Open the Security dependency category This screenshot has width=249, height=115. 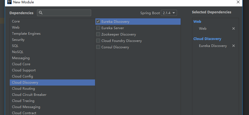tap(52, 39)
